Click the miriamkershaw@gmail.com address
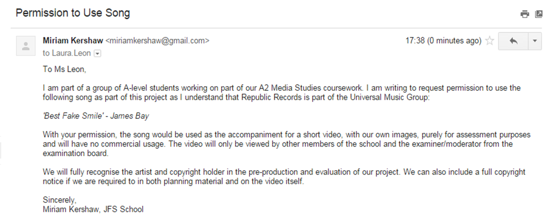The width and height of the screenshot is (547, 222). tap(157, 41)
